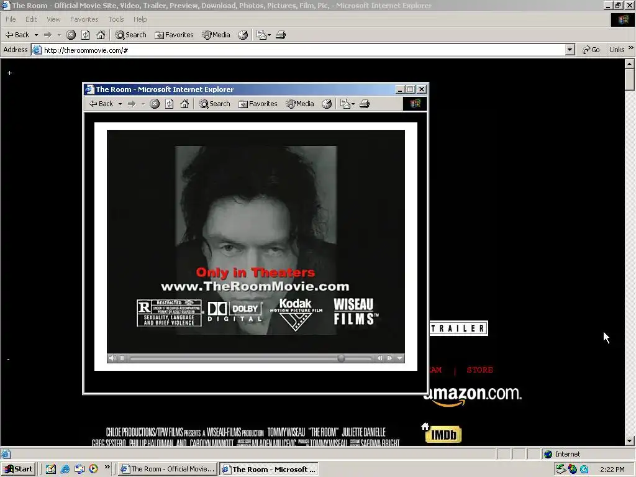
Task: Click Print icon in main browser toolbar
Action: pyautogui.click(x=281, y=35)
